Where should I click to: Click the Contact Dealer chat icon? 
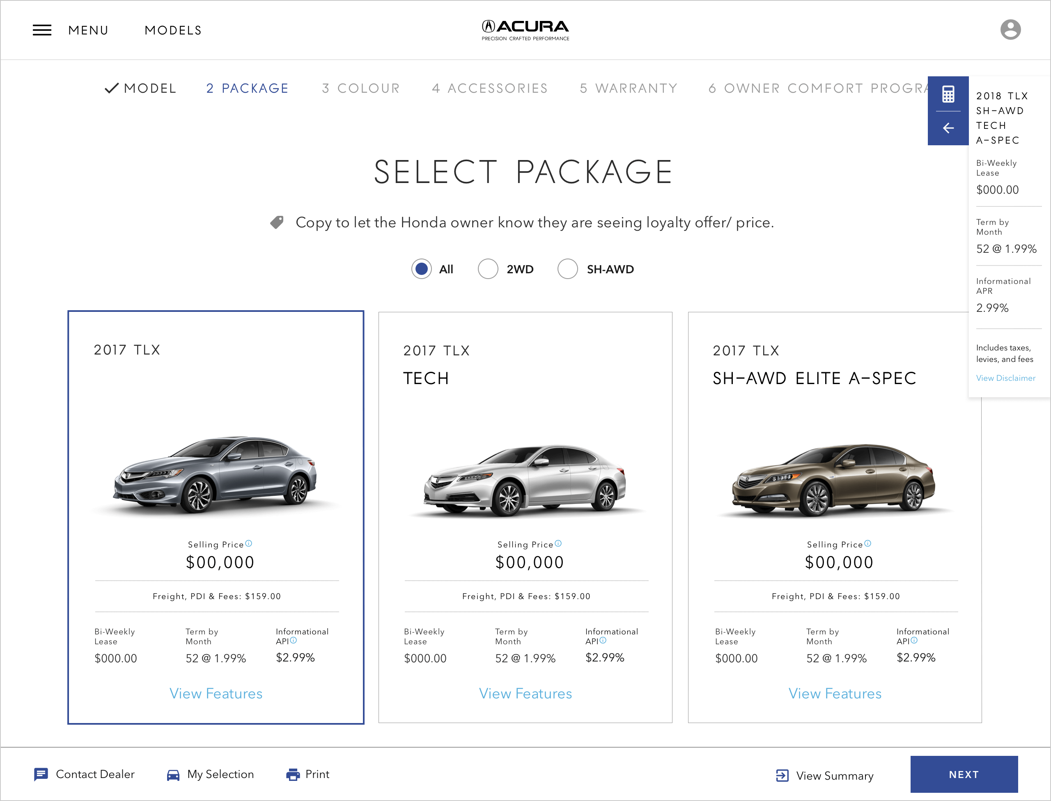(x=41, y=774)
